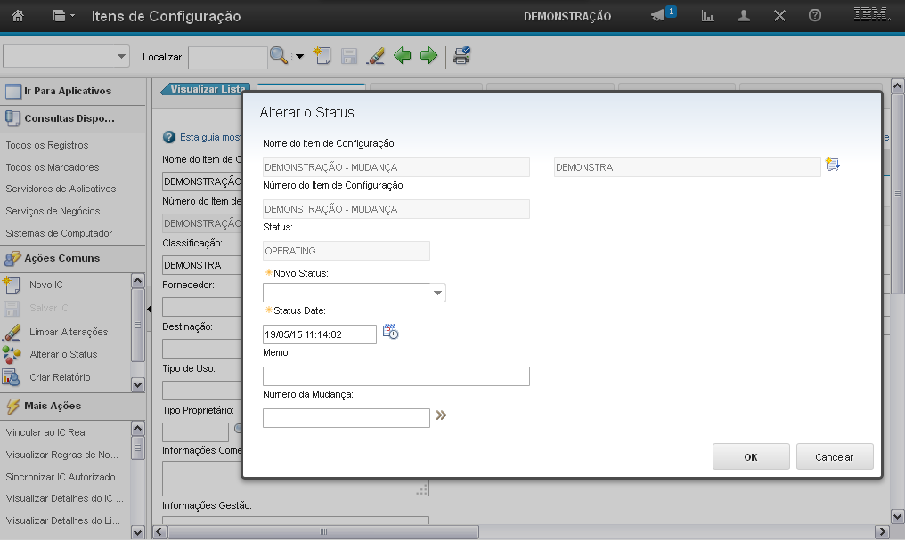
Task: Select Alterar o Status in Ações Comuns
Action: pos(63,354)
